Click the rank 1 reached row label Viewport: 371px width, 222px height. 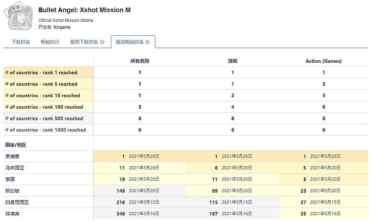(x=41, y=72)
